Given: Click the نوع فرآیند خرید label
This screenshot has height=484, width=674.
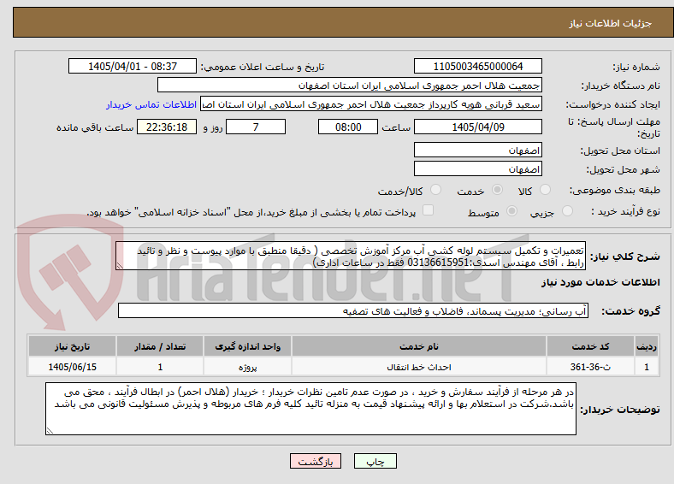Looking at the screenshot, I should pos(625,211).
